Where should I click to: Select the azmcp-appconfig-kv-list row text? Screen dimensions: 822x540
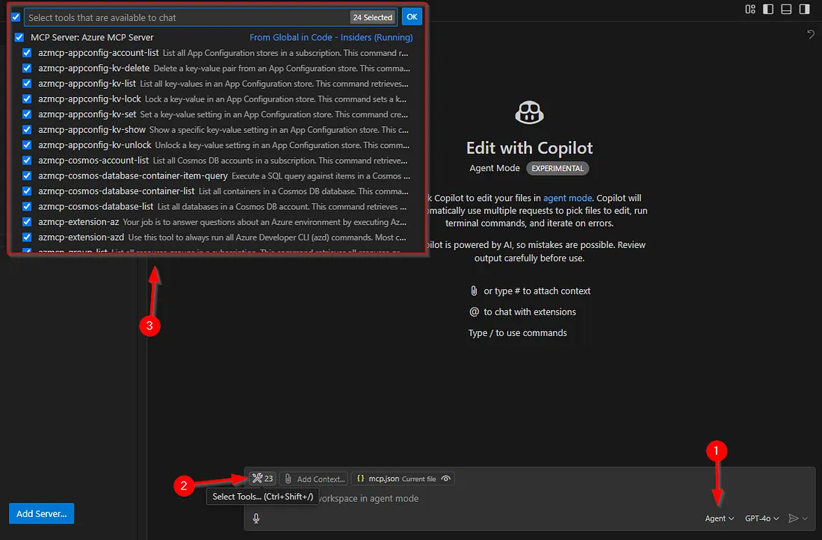223,84
